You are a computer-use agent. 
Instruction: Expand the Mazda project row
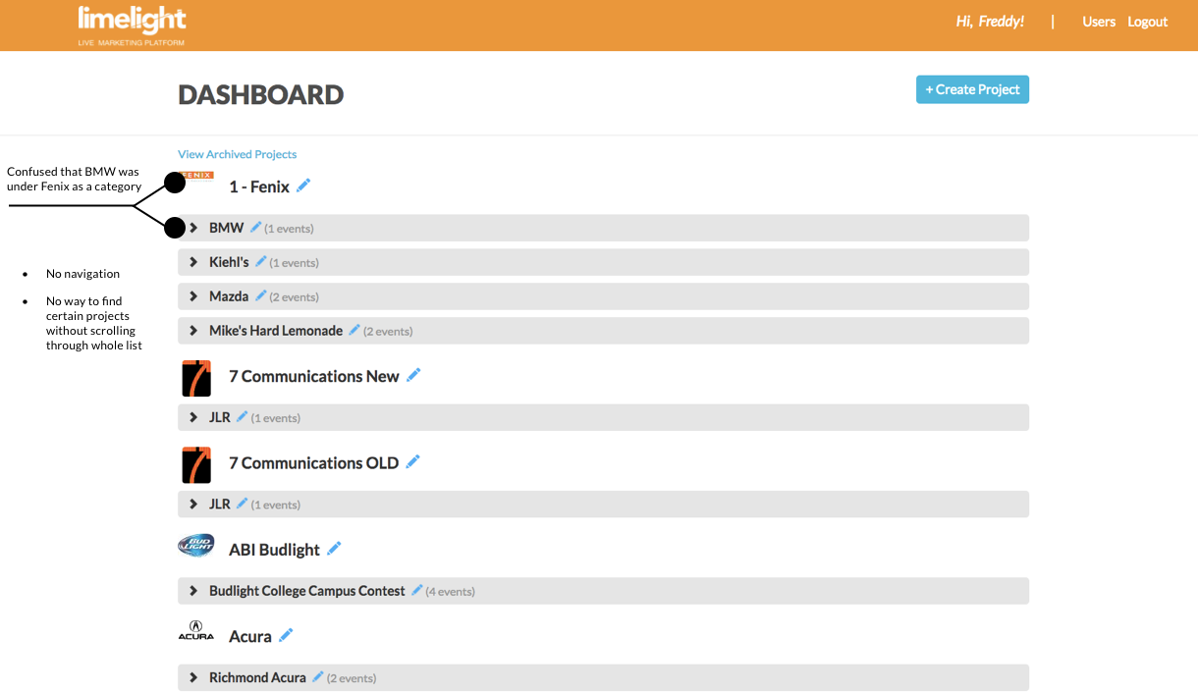pos(193,296)
